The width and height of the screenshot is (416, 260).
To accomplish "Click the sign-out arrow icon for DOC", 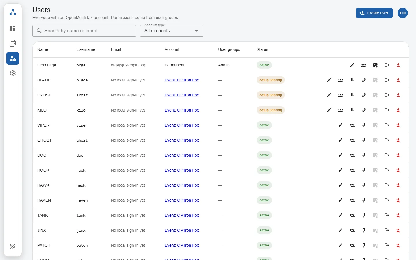I will click(387, 155).
